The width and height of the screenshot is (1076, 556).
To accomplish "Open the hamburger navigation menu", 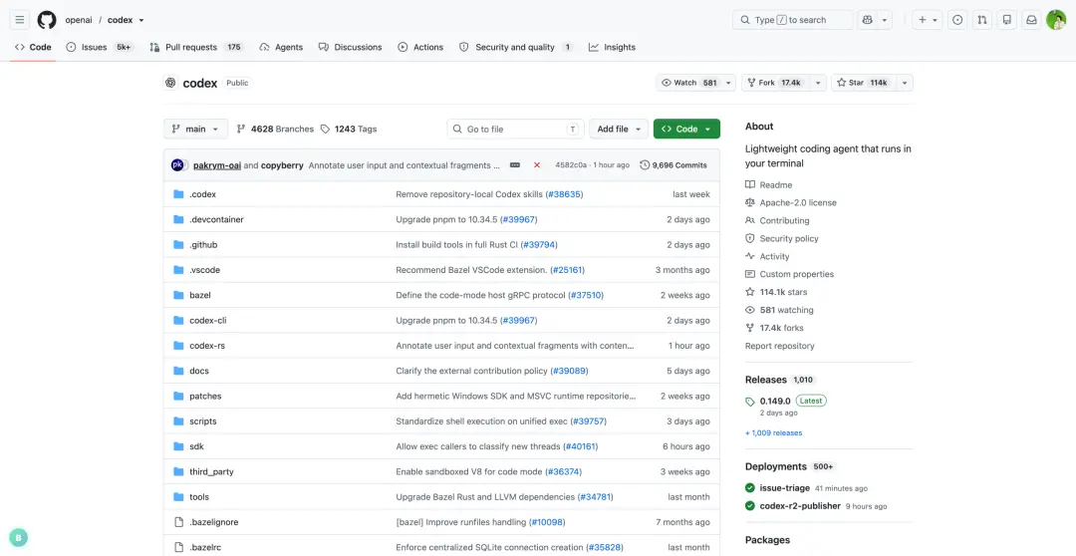I will (x=20, y=20).
